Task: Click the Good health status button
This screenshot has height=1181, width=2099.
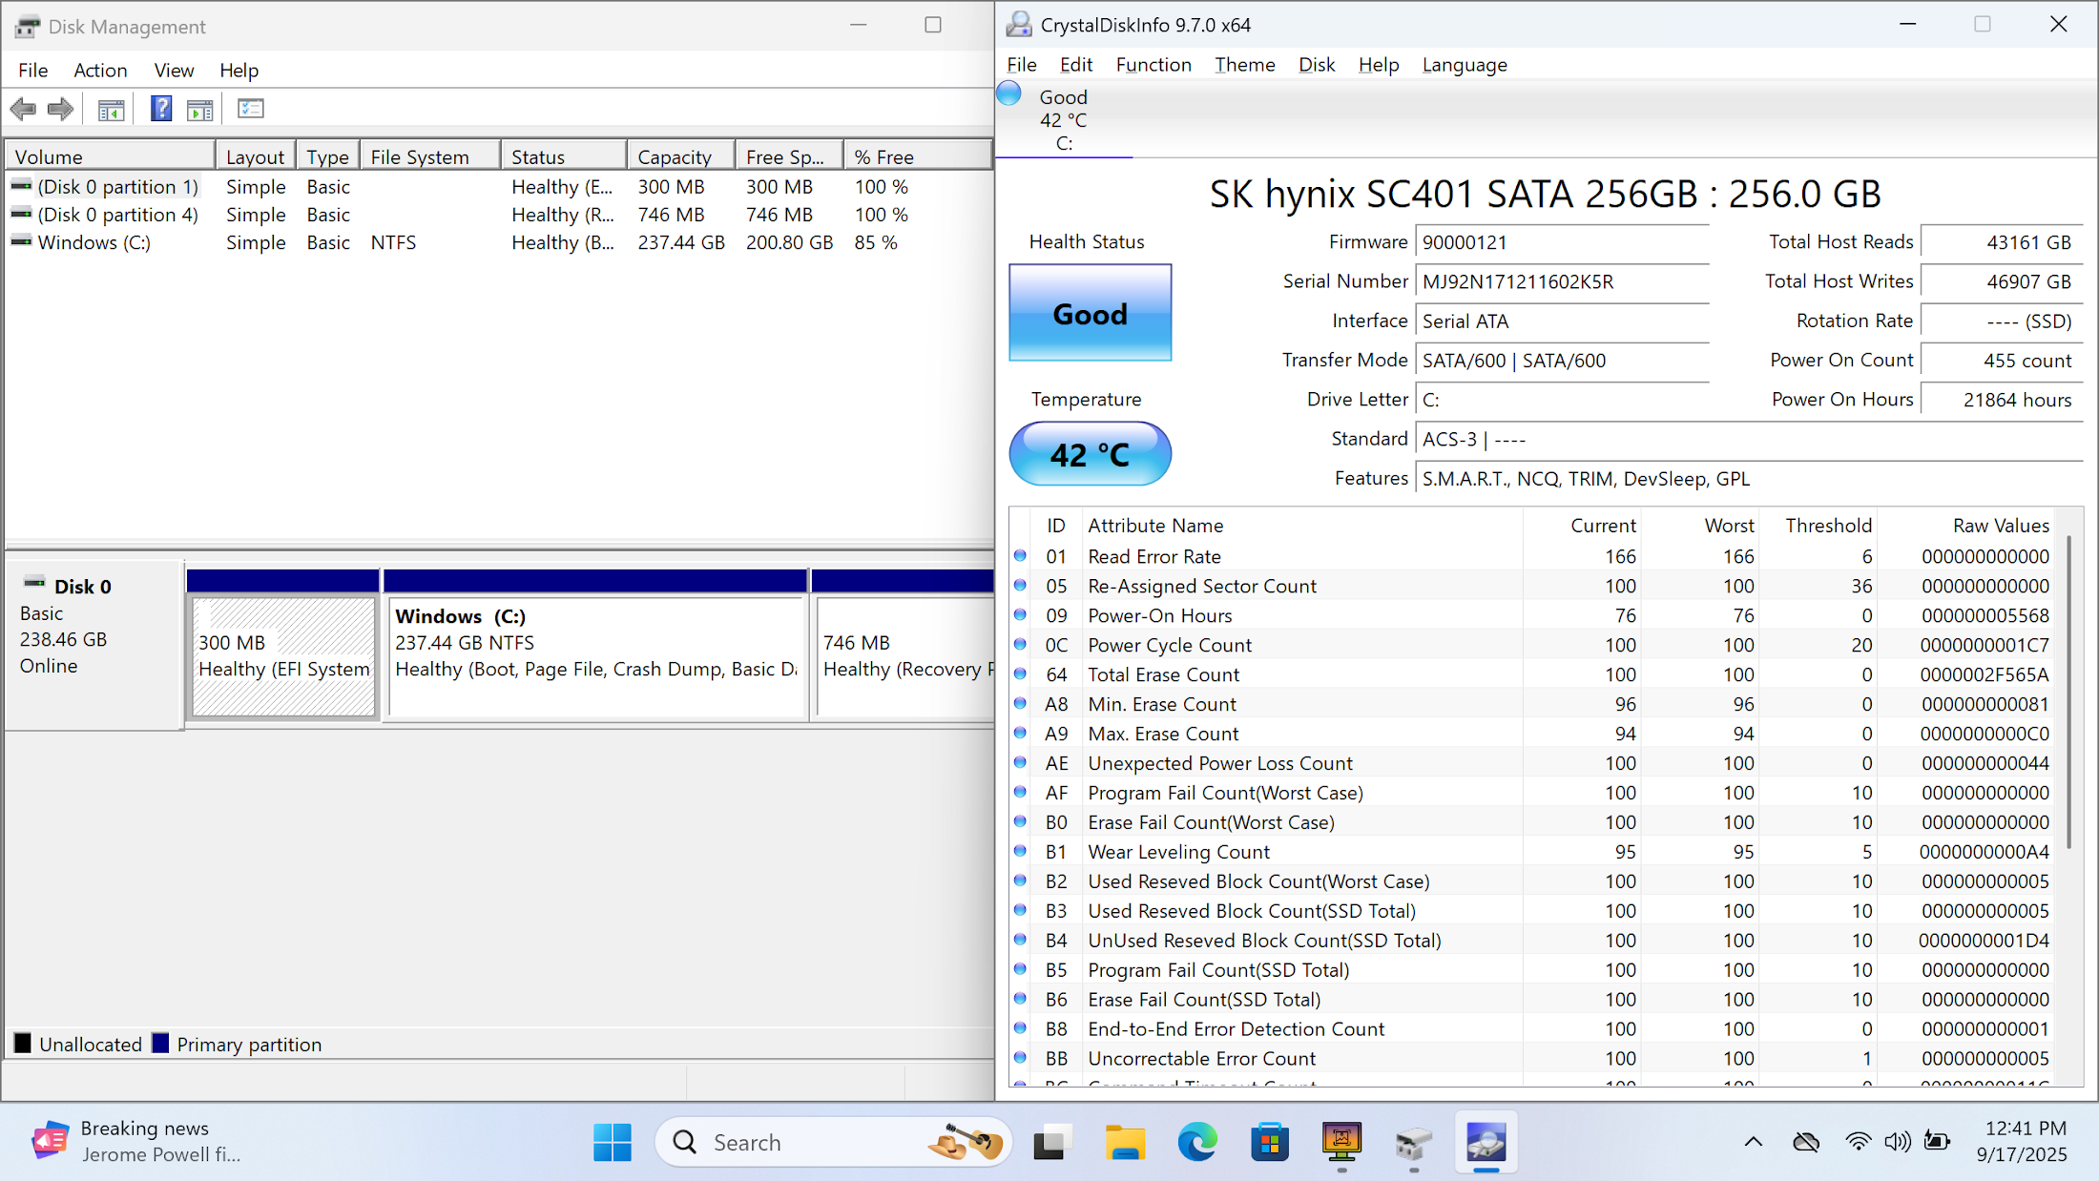Action: coord(1090,313)
